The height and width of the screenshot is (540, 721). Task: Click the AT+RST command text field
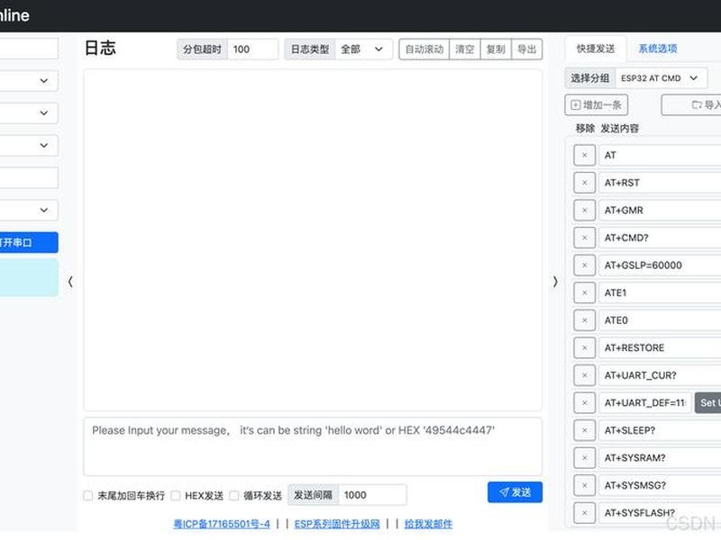pos(660,183)
